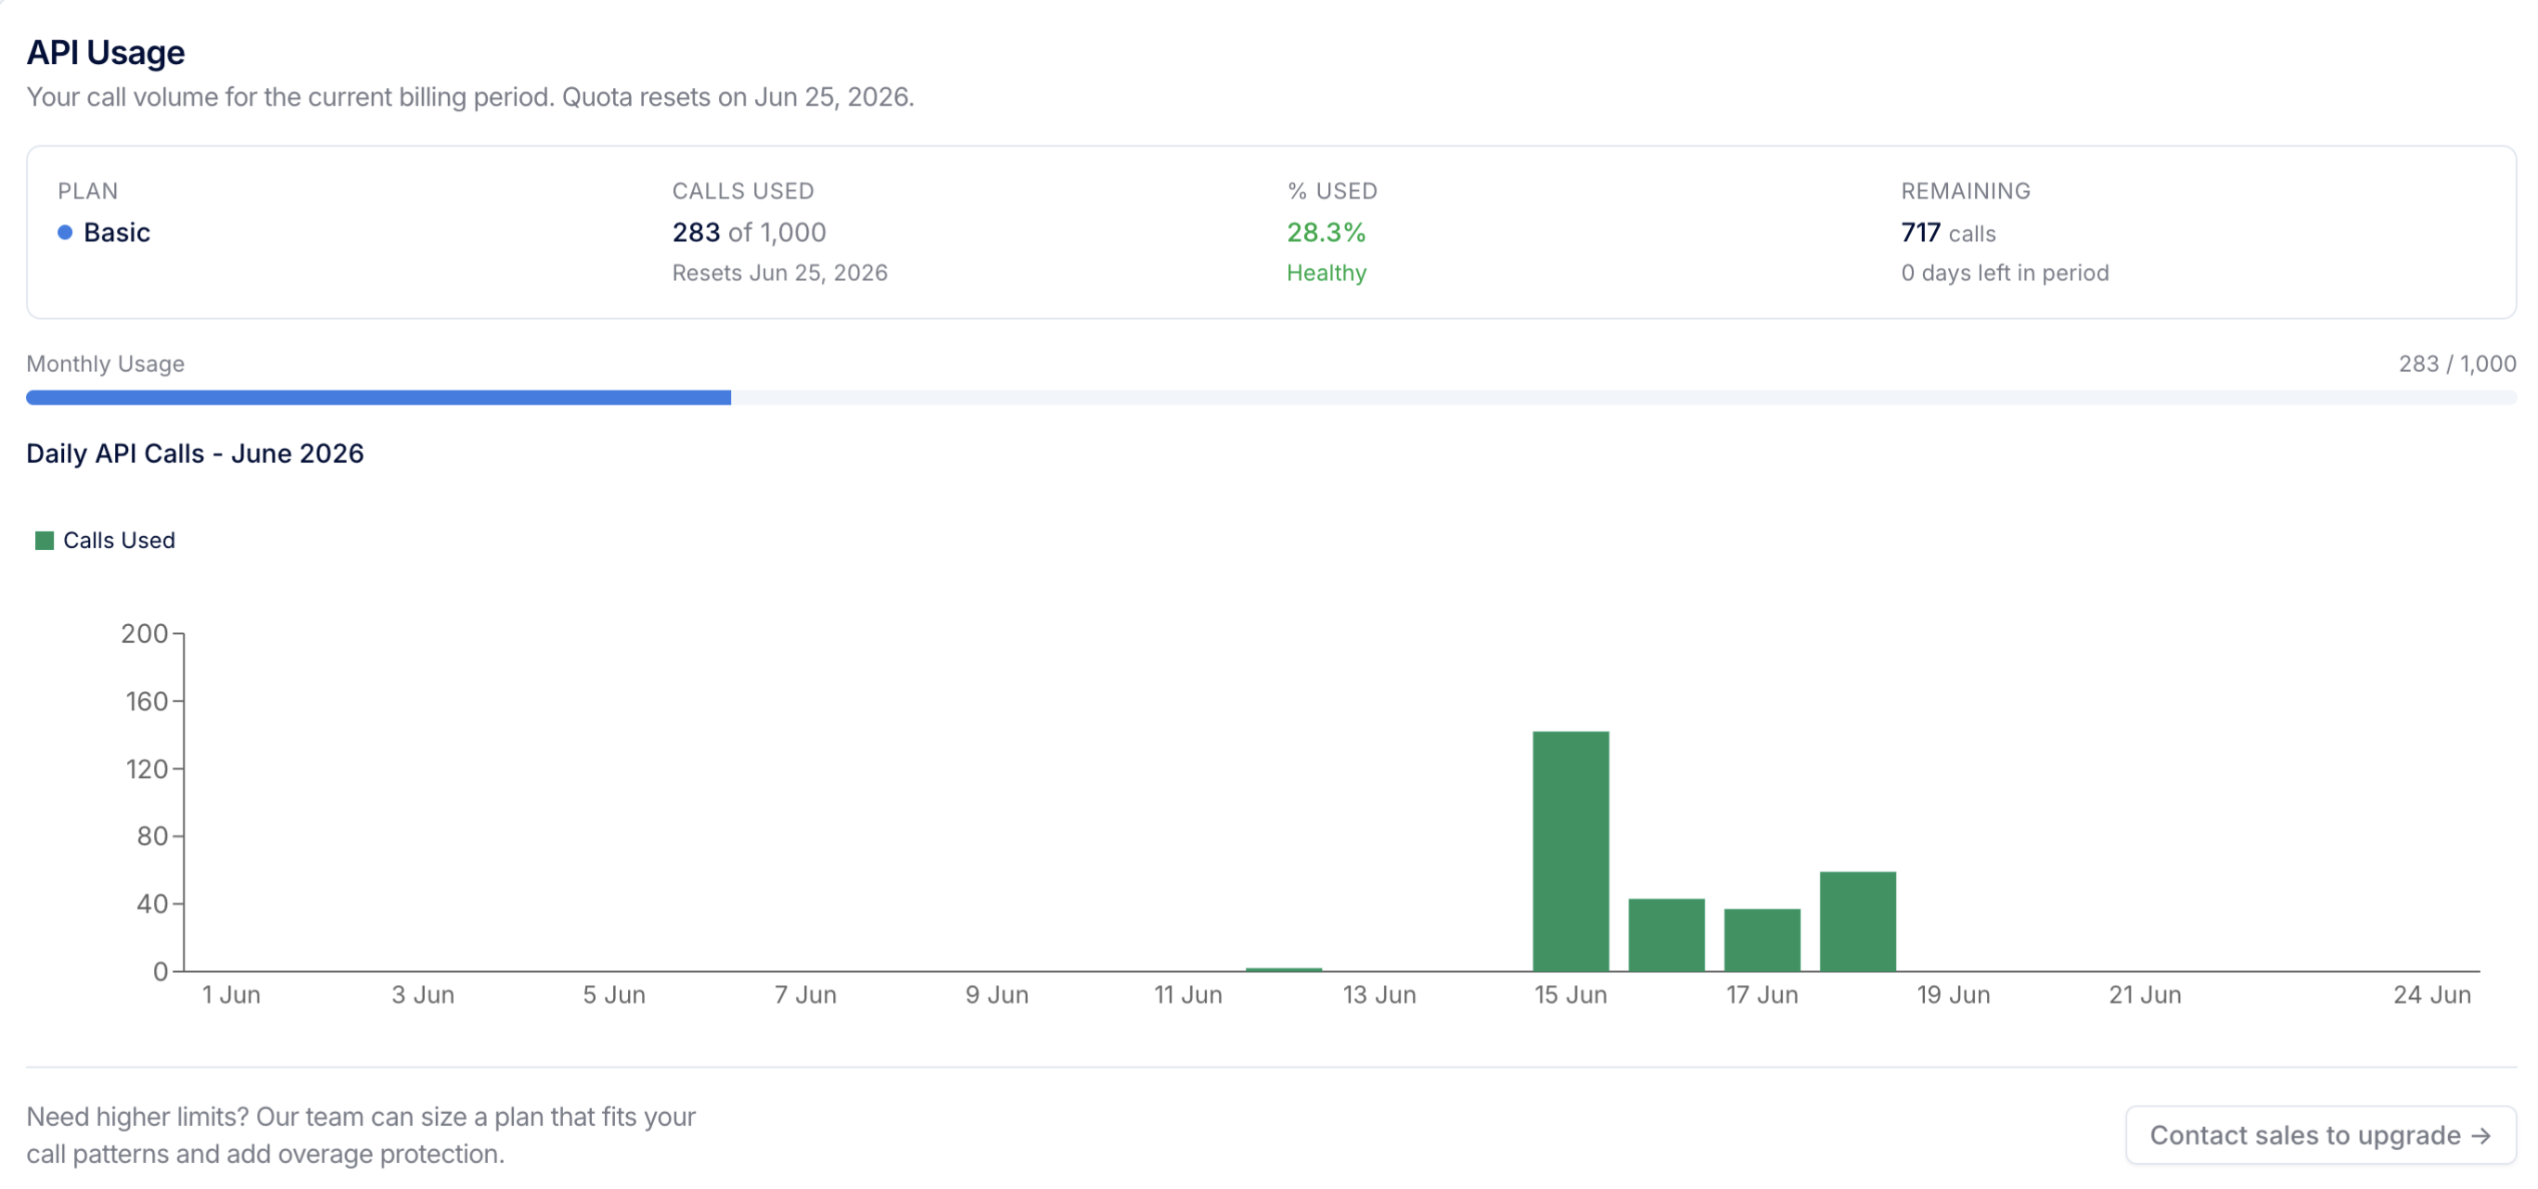Click the 'Daily API Calls - June 2026' title
Screen dimensions: 2538x1189
click(x=195, y=454)
